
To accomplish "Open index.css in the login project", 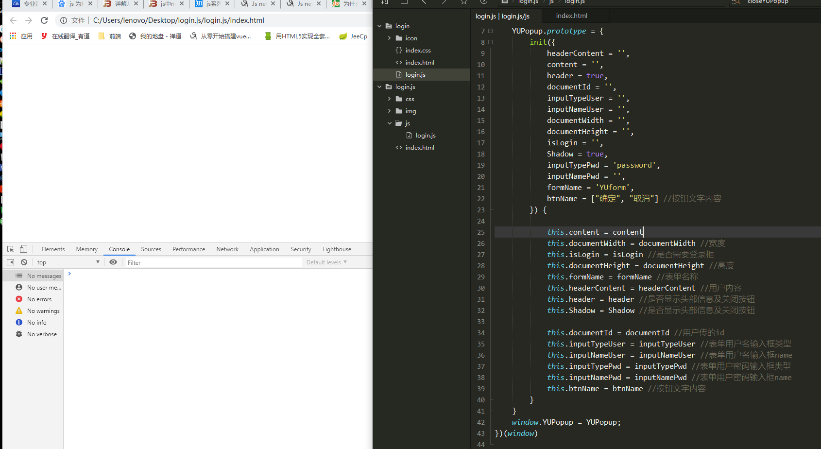I will [418, 50].
